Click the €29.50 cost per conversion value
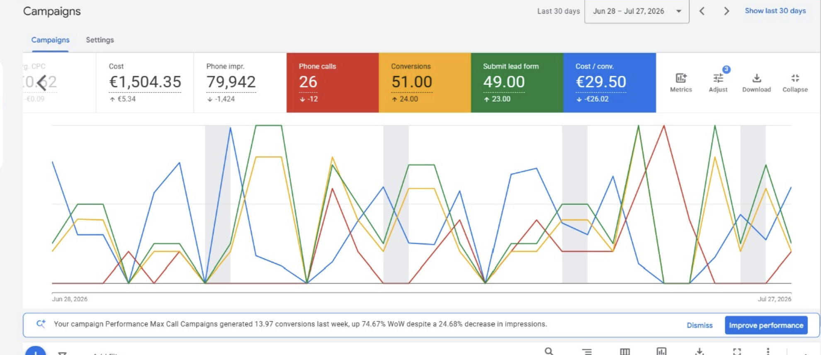 coord(601,82)
